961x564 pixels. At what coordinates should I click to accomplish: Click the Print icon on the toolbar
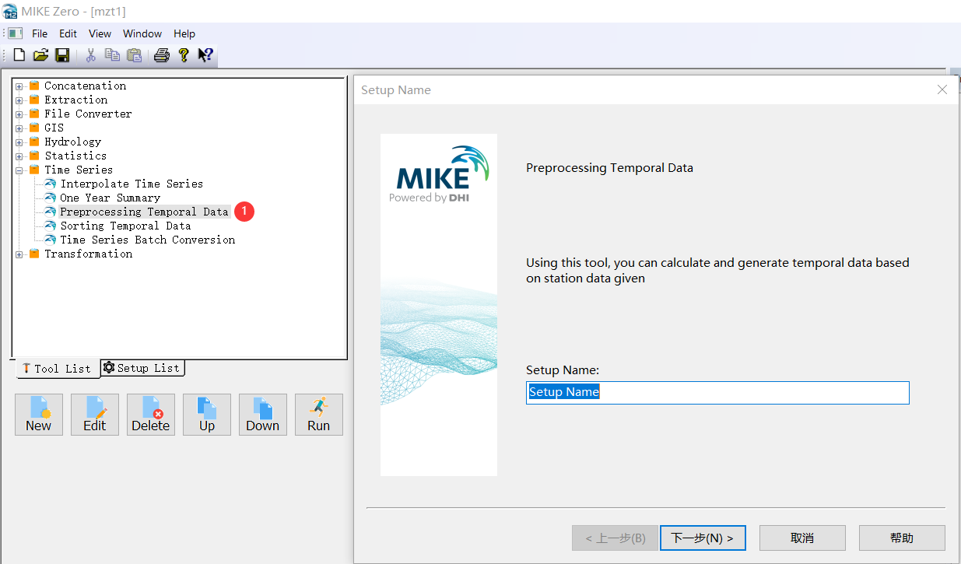(161, 54)
